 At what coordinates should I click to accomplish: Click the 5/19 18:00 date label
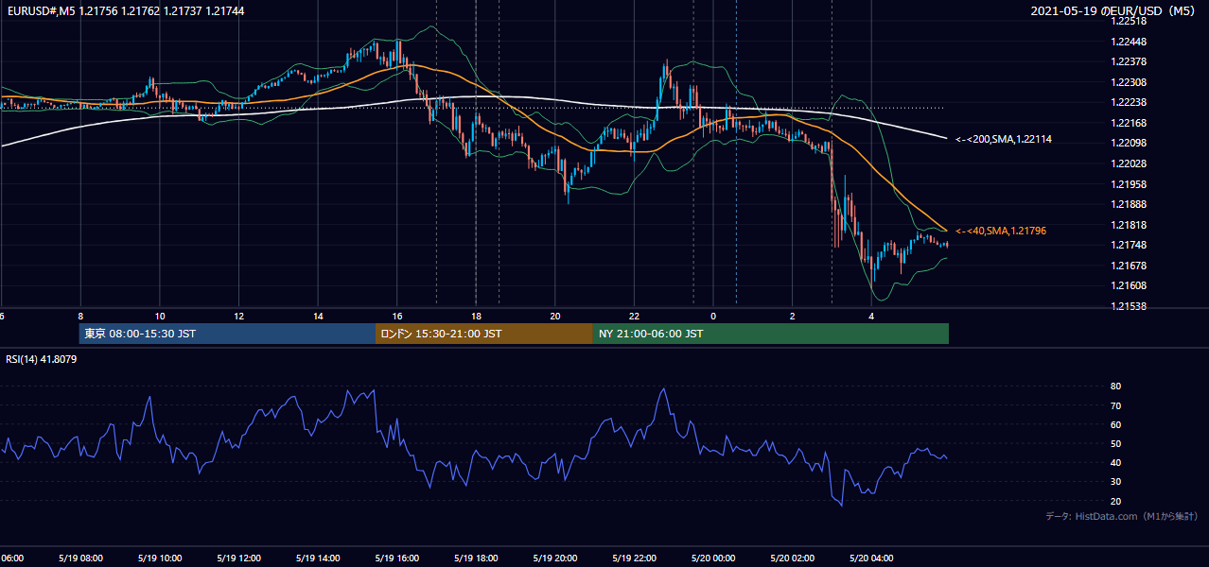click(x=475, y=558)
